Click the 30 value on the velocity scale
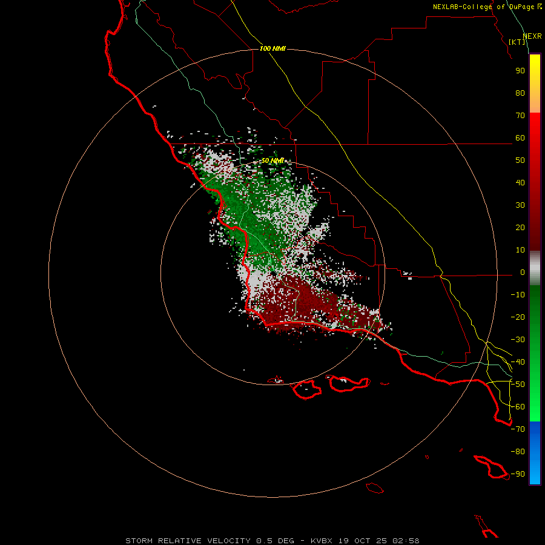Screen dimensions: 545x545 (520, 205)
